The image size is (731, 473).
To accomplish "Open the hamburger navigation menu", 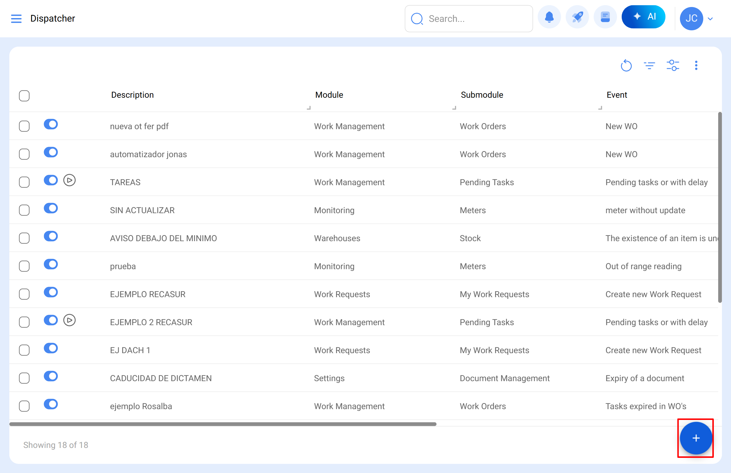I will coord(16,18).
